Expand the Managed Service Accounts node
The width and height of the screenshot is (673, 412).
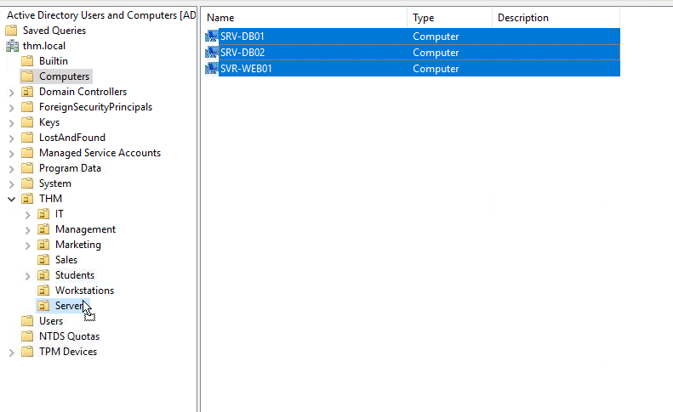[11, 153]
